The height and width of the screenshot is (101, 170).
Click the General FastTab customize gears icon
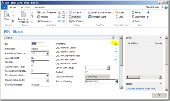[x=113, y=38]
